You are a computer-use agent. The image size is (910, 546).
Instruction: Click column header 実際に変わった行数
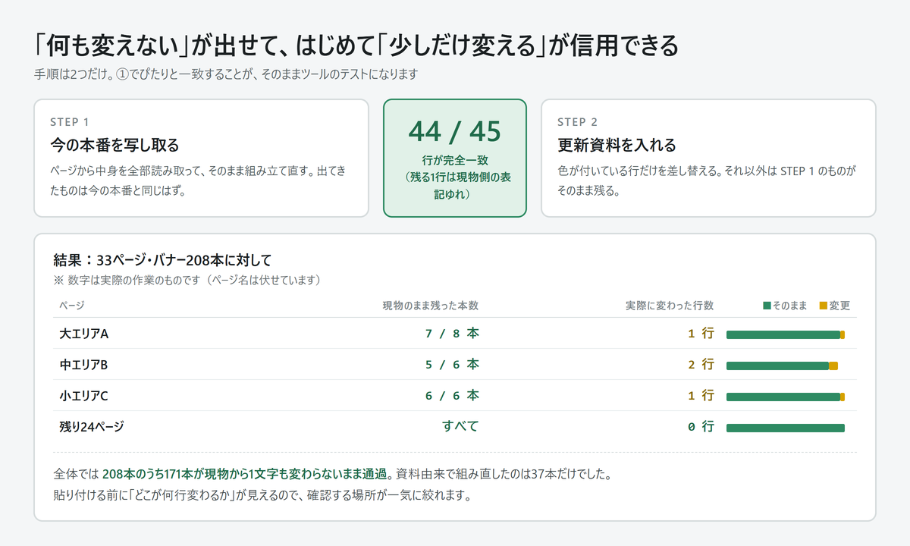click(x=670, y=306)
